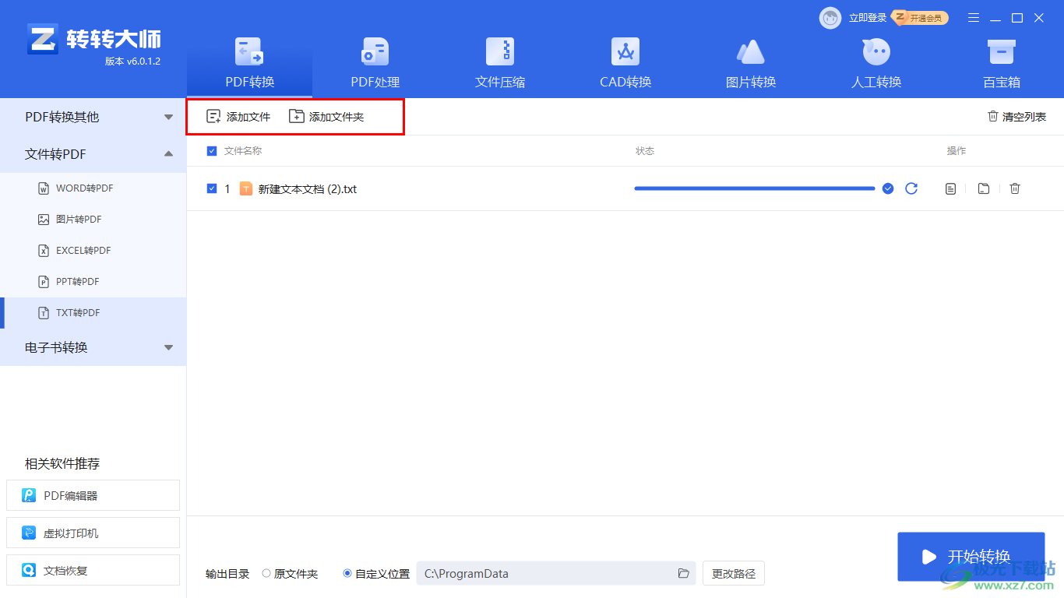Open the PDF转换 tab

coord(249,65)
